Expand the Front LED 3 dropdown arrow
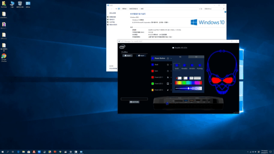This screenshot has width=274, height=154. pos(171,90)
